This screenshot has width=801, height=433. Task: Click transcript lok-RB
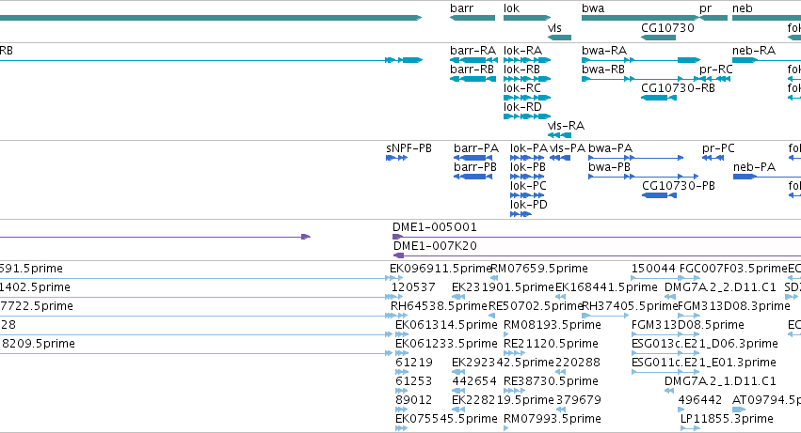click(527, 79)
